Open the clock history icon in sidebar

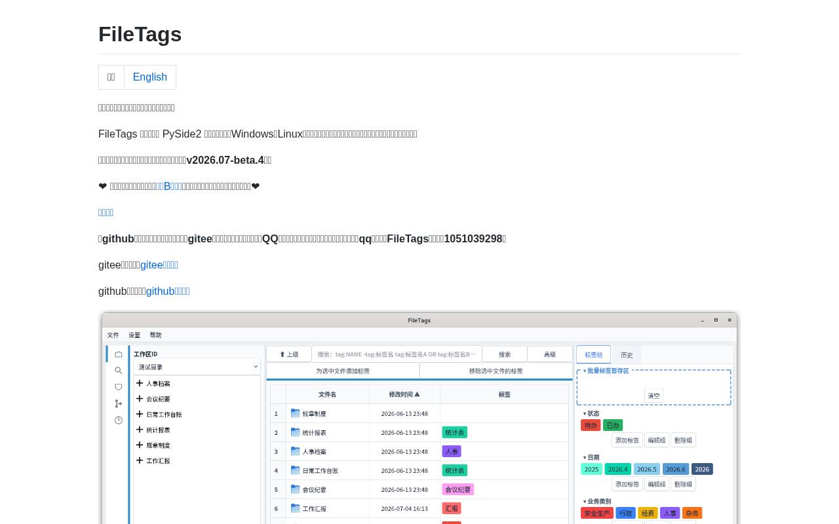[x=118, y=420]
